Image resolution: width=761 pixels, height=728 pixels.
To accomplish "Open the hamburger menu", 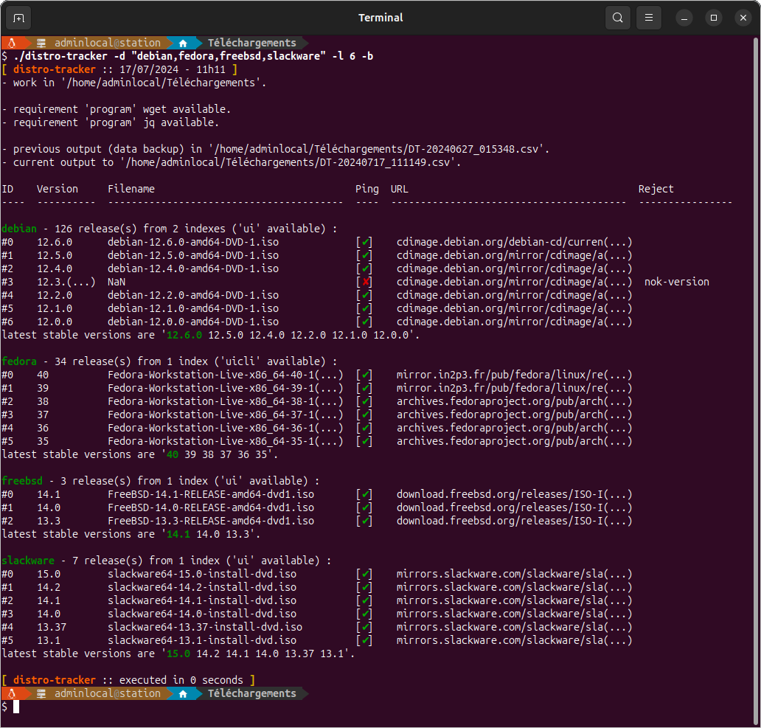I will tap(649, 17).
